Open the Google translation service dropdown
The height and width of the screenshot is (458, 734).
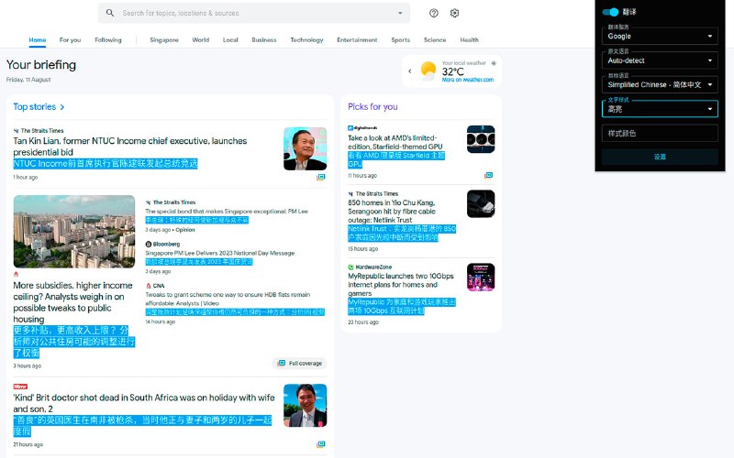coord(660,37)
